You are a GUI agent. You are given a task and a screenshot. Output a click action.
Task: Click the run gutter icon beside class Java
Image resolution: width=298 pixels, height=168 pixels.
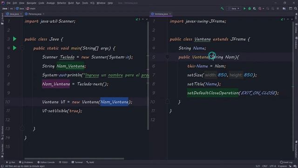[x=14, y=39]
